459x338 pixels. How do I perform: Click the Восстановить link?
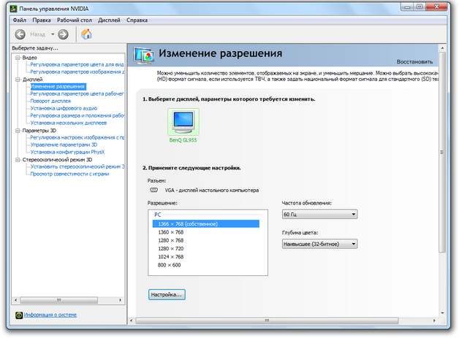coord(414,62)
